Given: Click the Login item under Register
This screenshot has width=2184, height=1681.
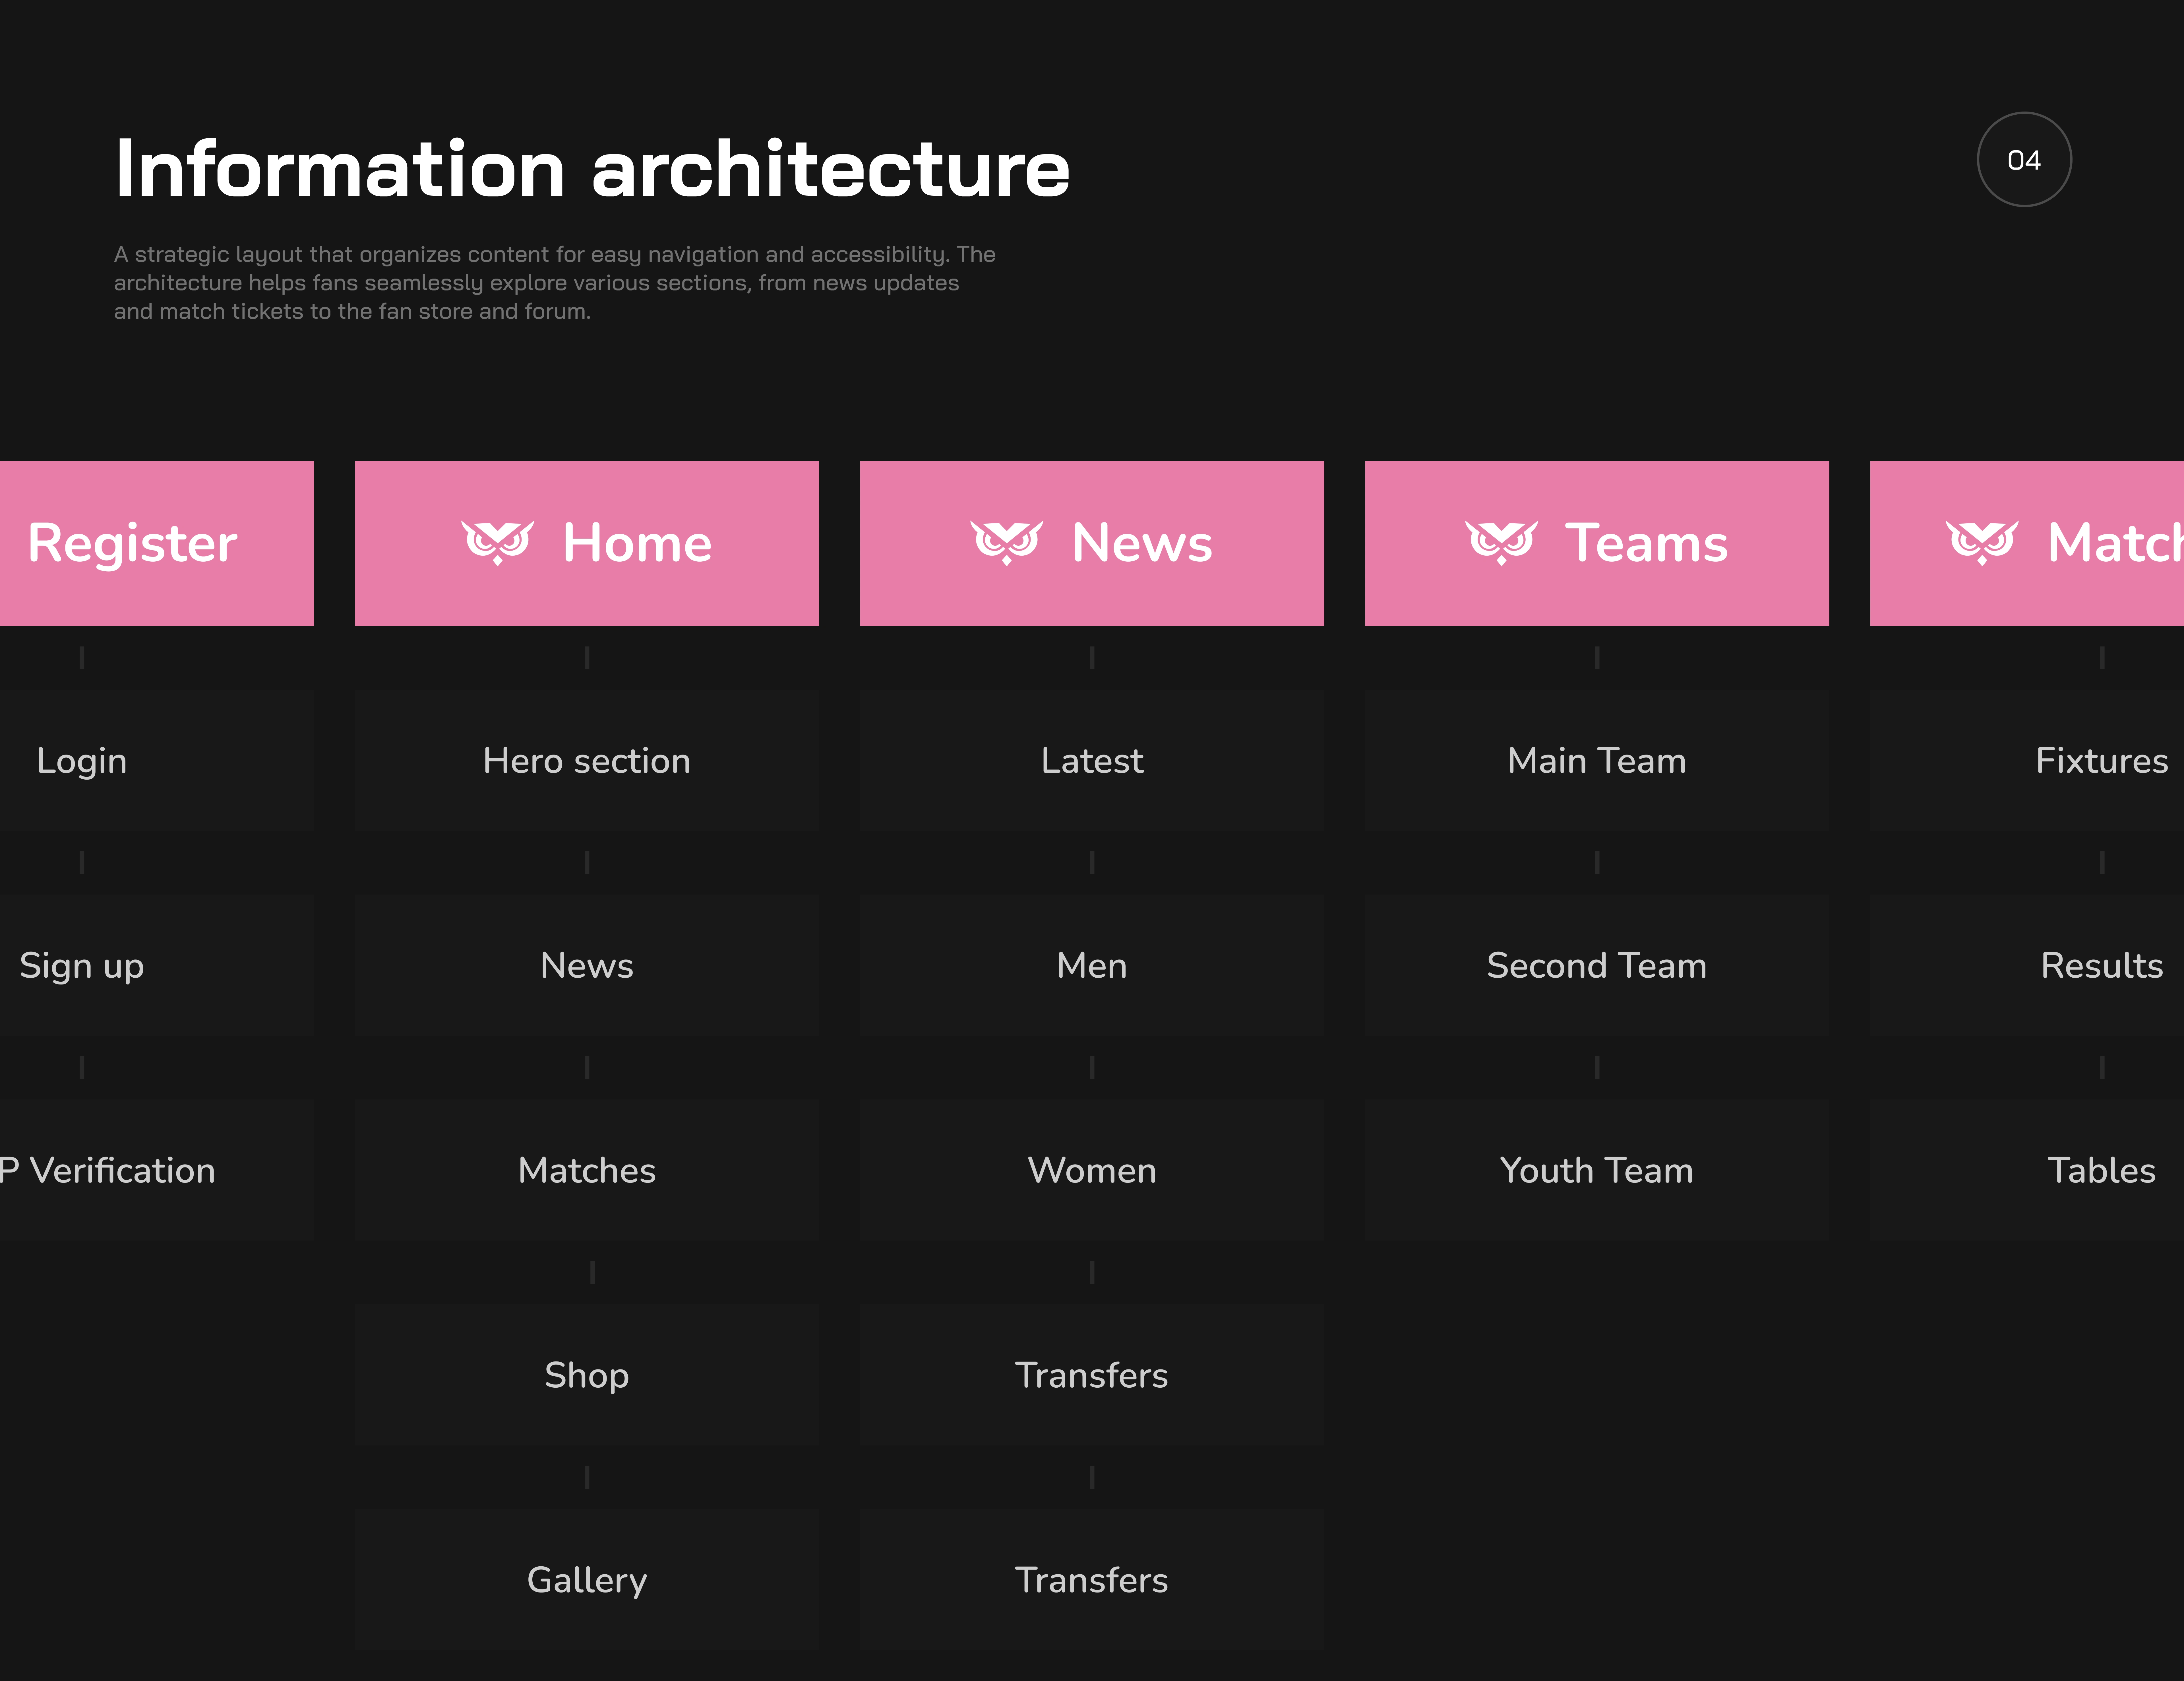Looking at the screenshot, I should pos(82,761).
